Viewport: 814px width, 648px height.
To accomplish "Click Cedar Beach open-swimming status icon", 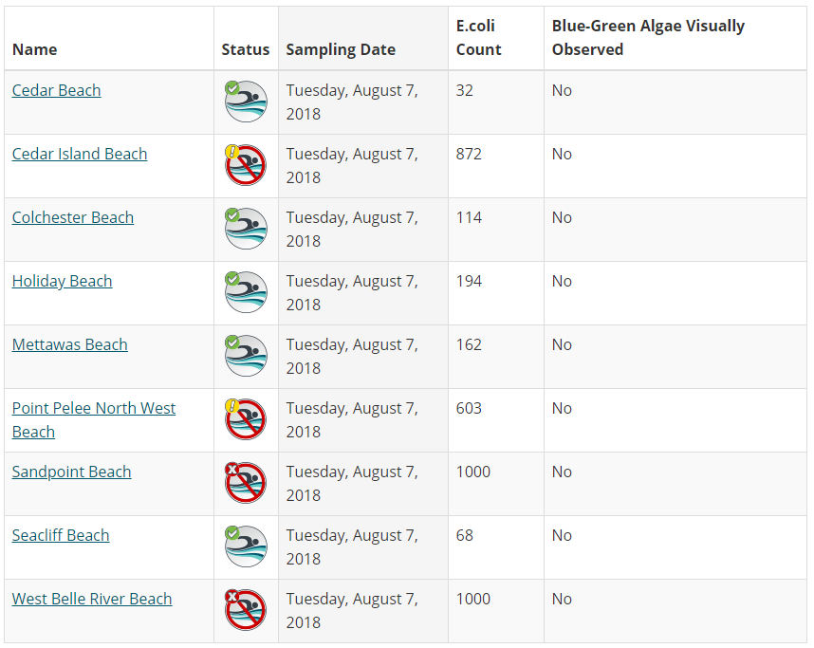I will pyautogui.click(x=246, y=102).
